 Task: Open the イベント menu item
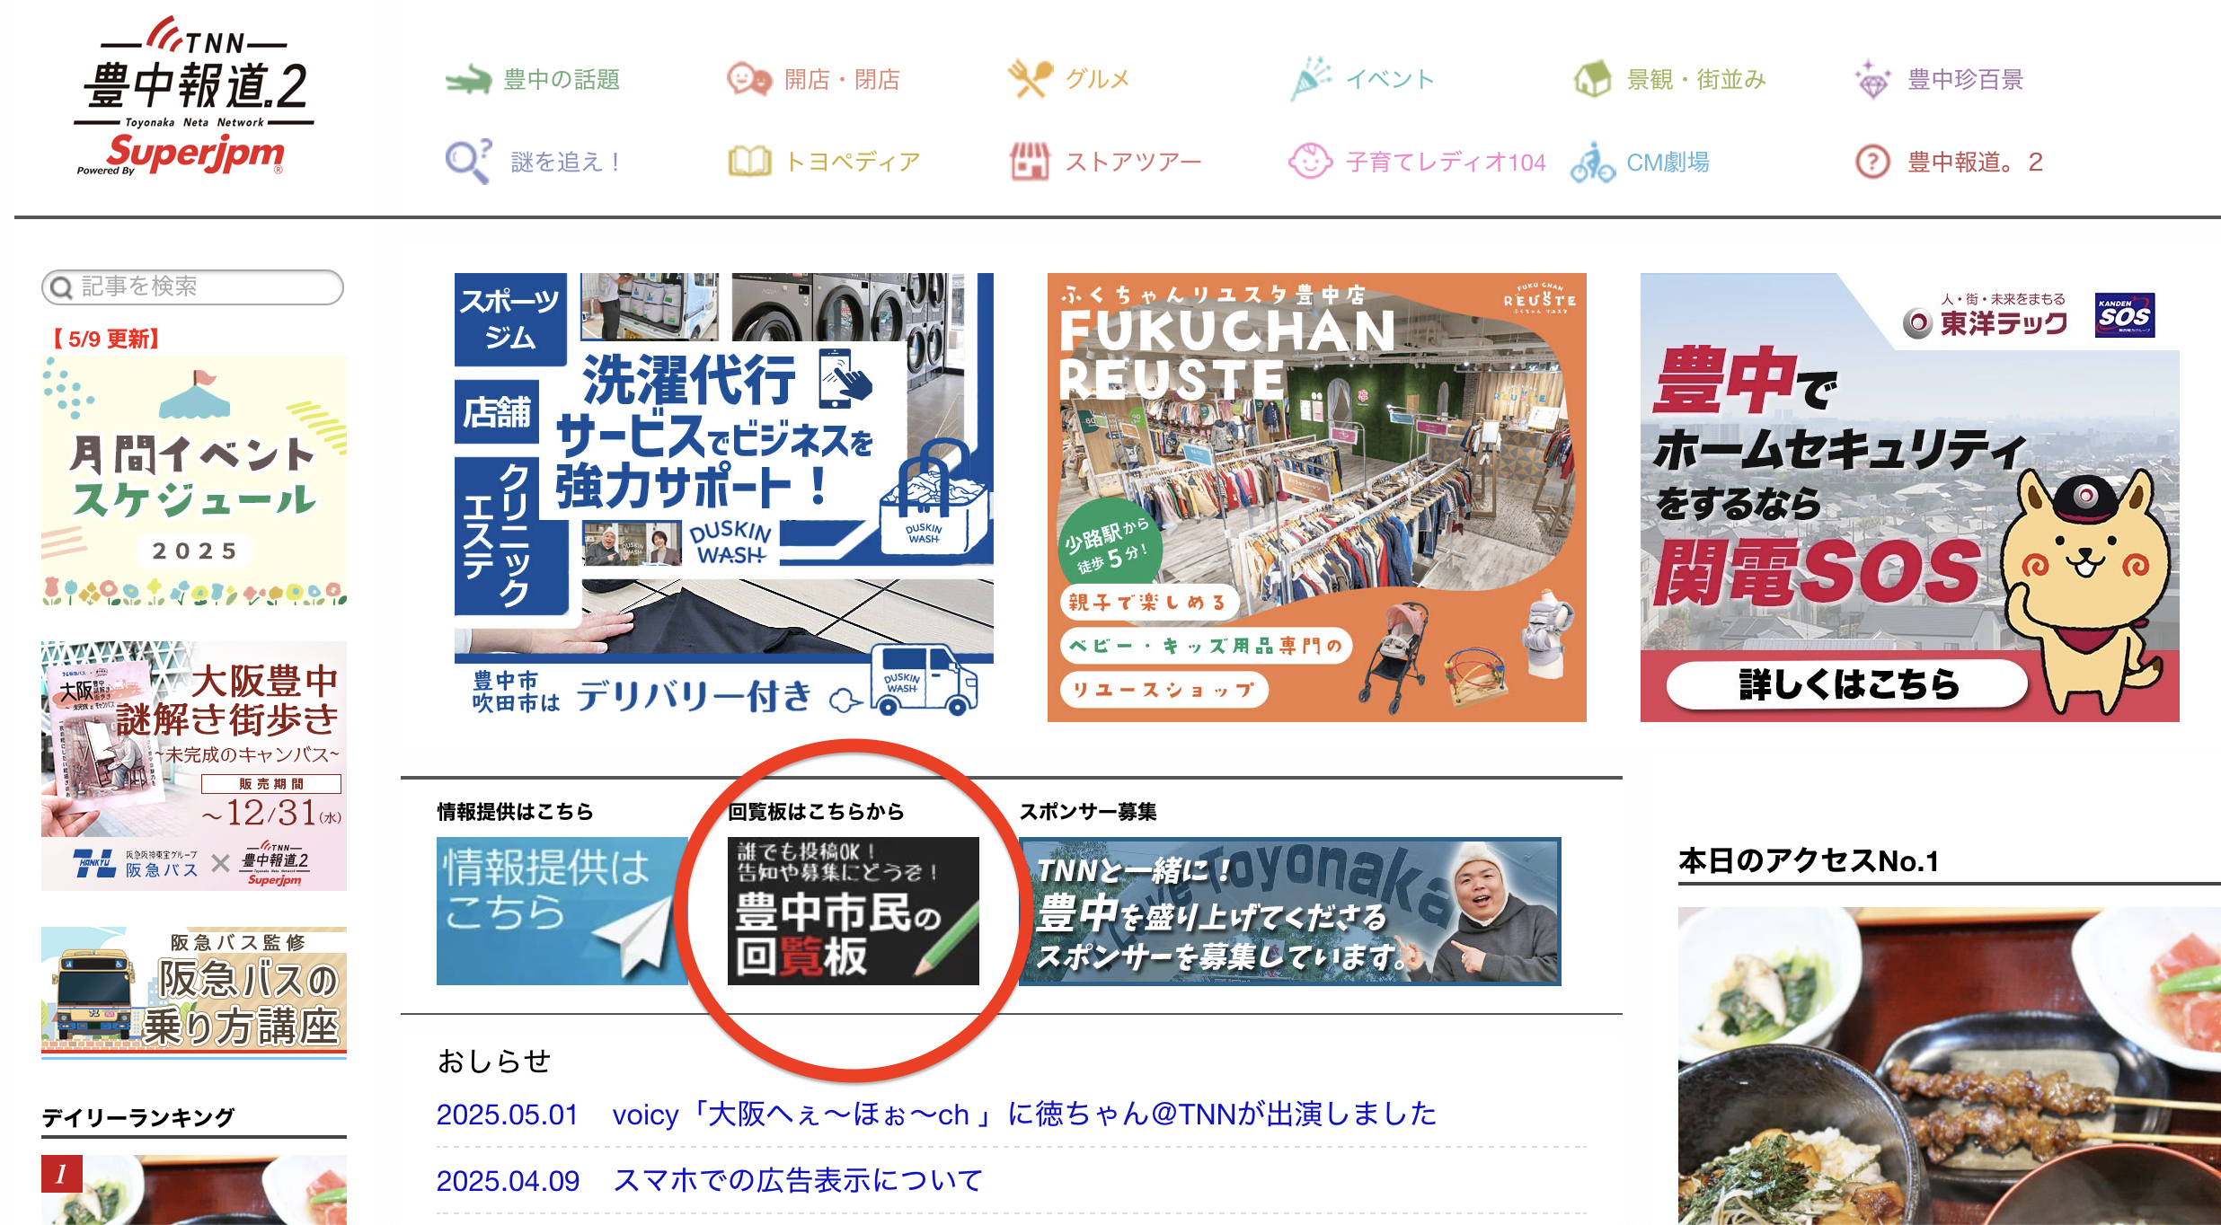[x=1390, y=80]
